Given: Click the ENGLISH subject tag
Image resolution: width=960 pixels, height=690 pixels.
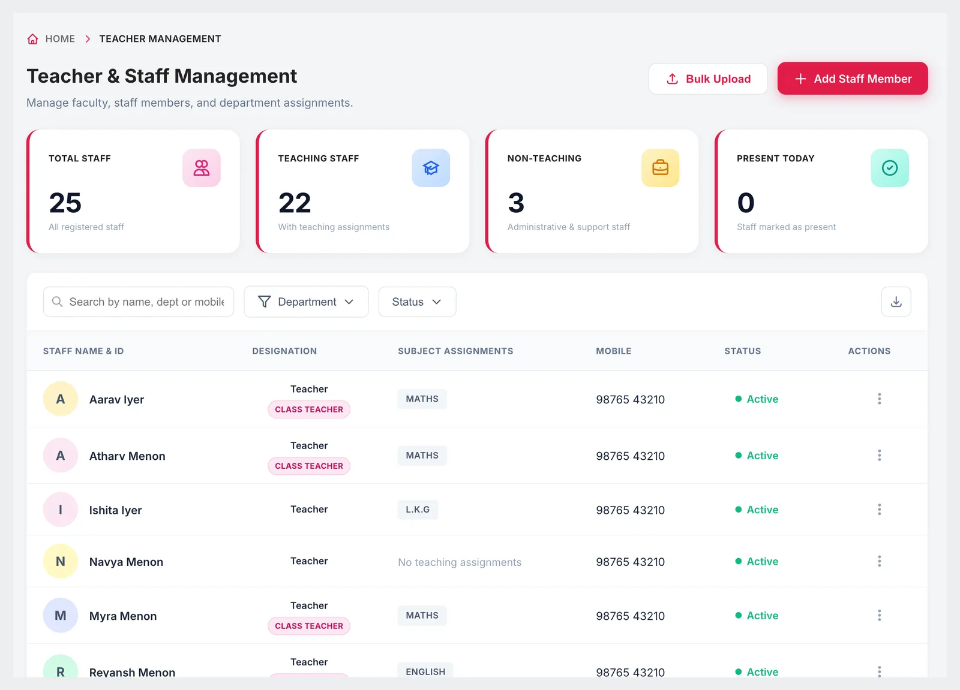Looking at the screenshot, I should [x=425, y=671].
